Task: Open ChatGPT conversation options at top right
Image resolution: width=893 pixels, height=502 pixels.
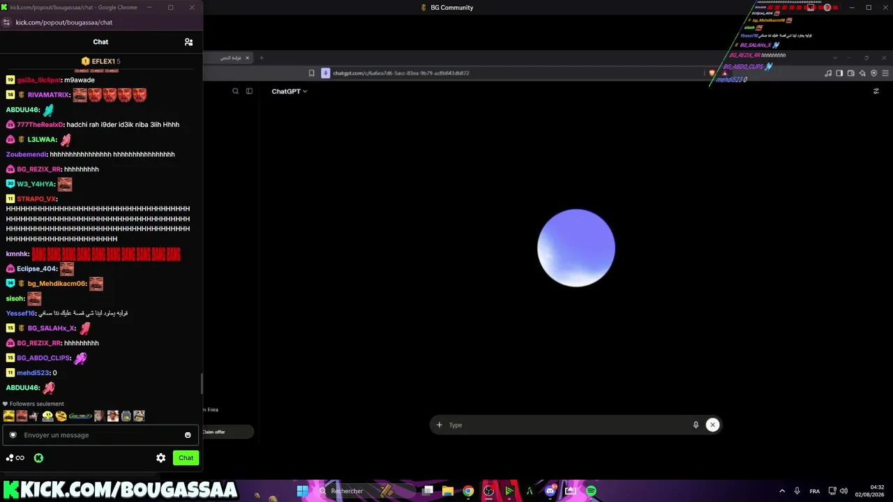Action: coord(876,91)
